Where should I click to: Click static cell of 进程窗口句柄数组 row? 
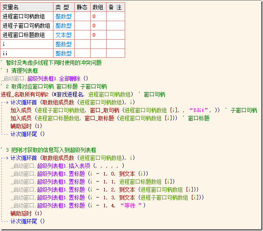[82, 16]
